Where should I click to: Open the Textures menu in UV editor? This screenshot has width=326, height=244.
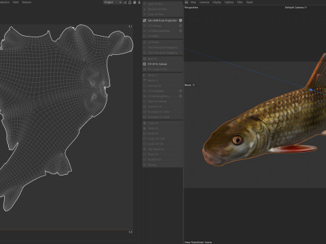click(26, 2)
